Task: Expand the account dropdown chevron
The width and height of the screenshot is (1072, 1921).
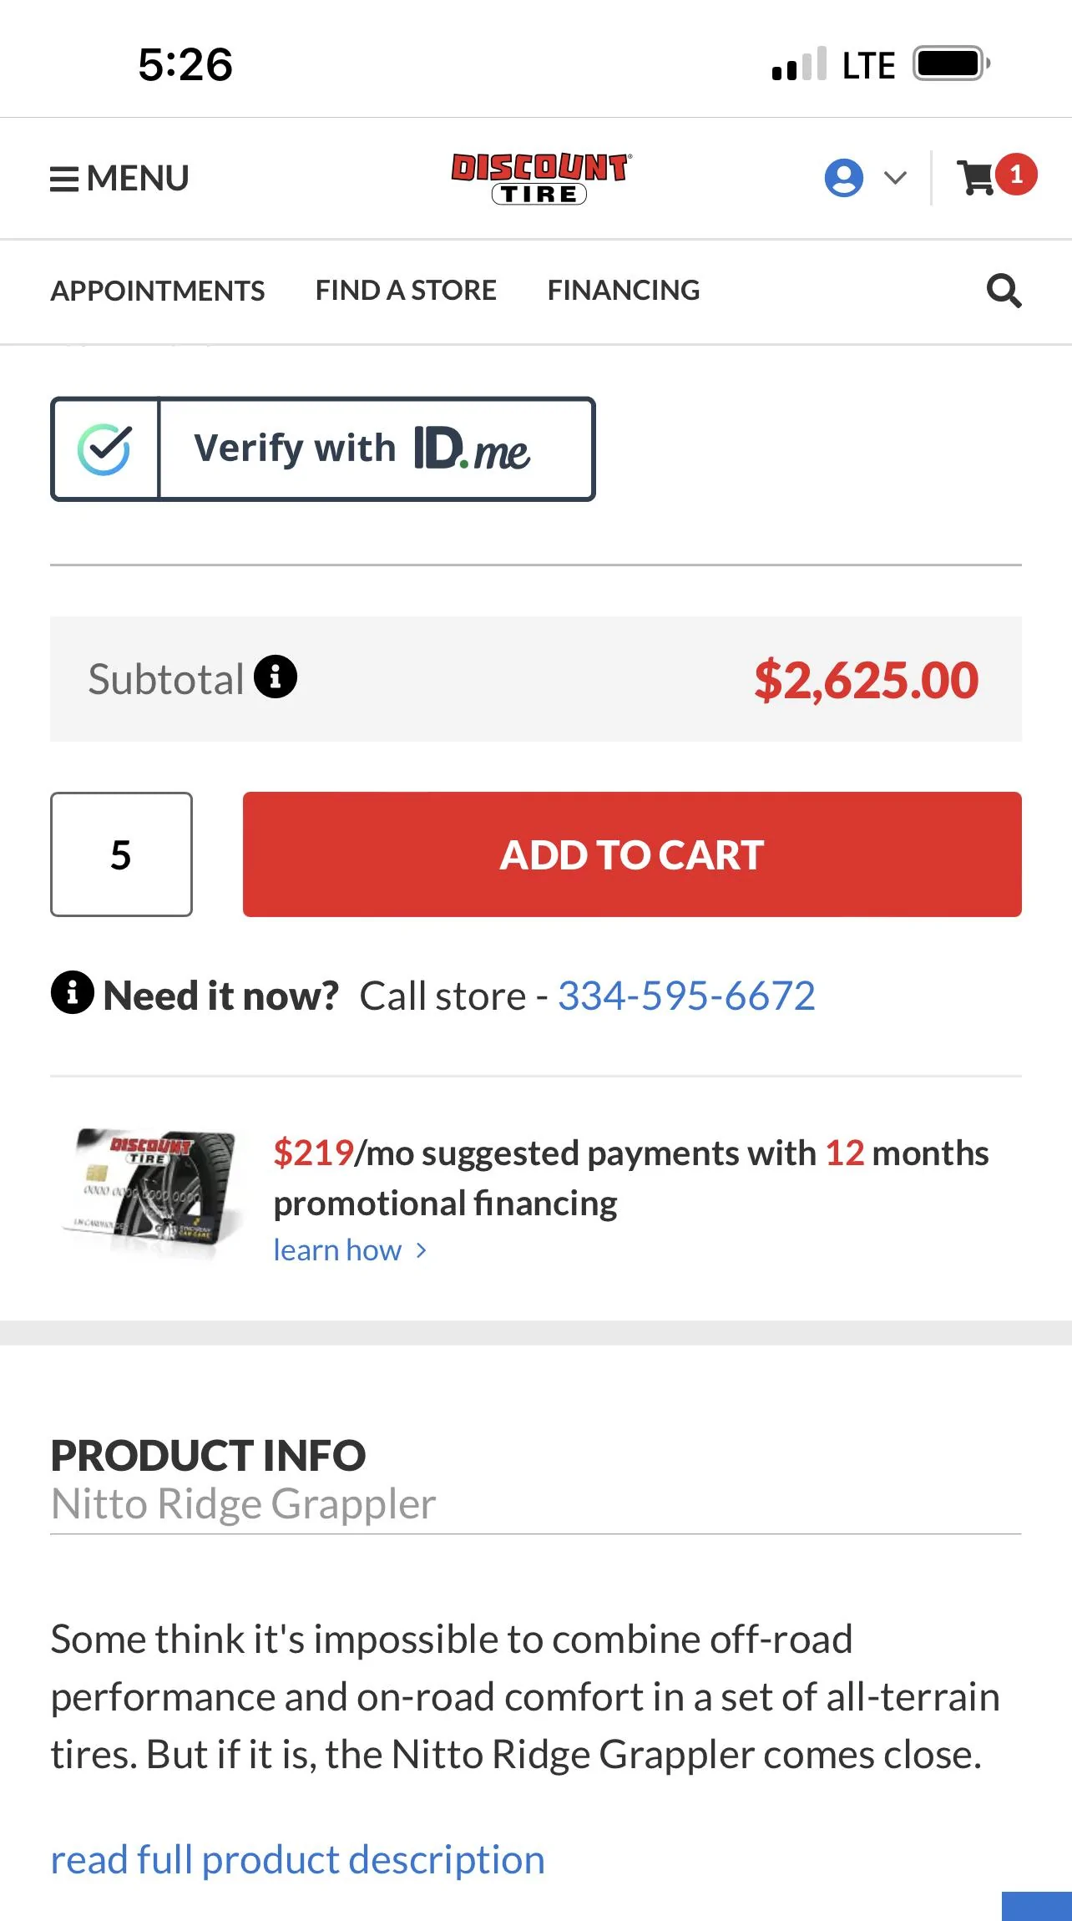Action: point(895,178)
